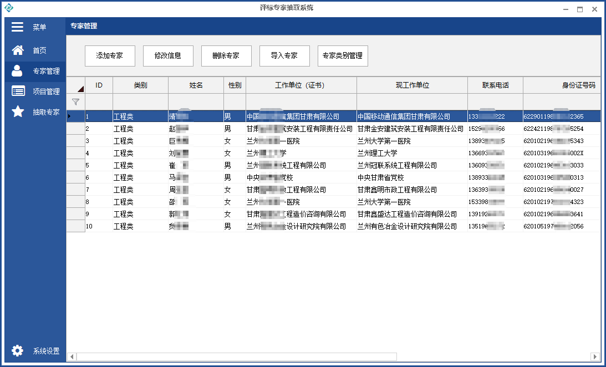
Task: Click row indicator arrow of row 1
Action: [69, 116]
